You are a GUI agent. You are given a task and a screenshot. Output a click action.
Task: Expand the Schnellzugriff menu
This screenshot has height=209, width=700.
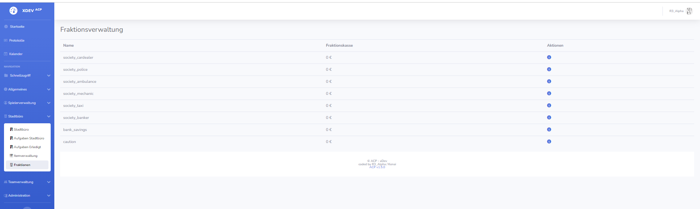[27, 76]
